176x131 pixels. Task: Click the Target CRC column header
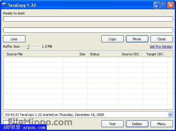155,54
